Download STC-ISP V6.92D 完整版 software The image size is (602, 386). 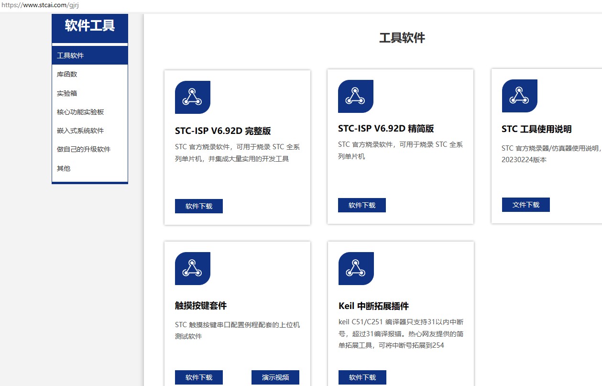pos(199,206)
